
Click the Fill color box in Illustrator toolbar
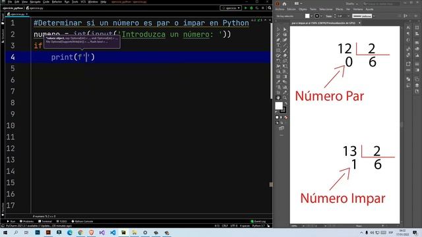tap(279, 105)
